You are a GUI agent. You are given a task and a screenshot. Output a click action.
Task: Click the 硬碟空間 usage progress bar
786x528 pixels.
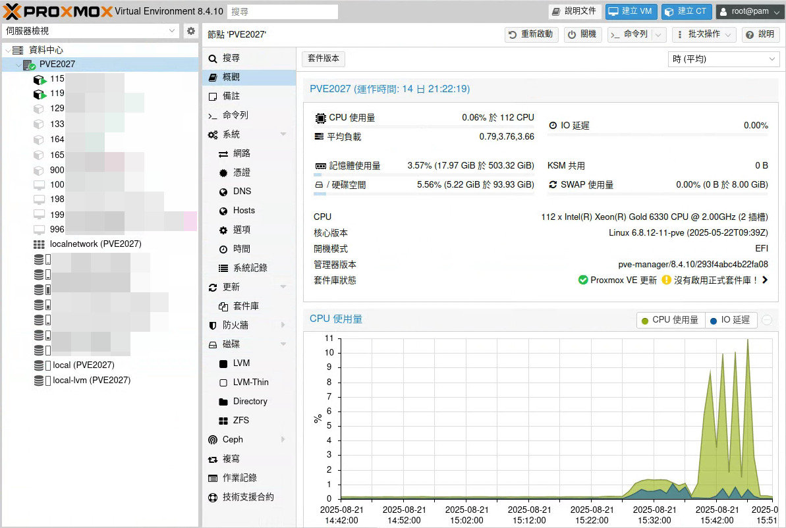tap(424, 194)
